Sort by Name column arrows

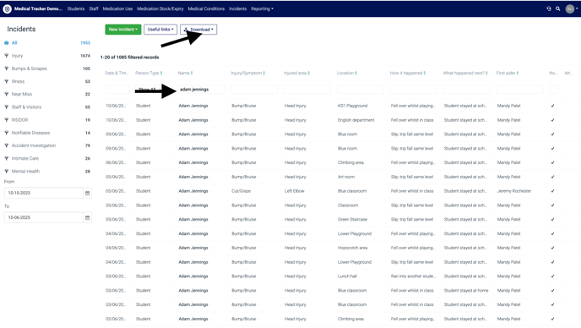point(192,73)
